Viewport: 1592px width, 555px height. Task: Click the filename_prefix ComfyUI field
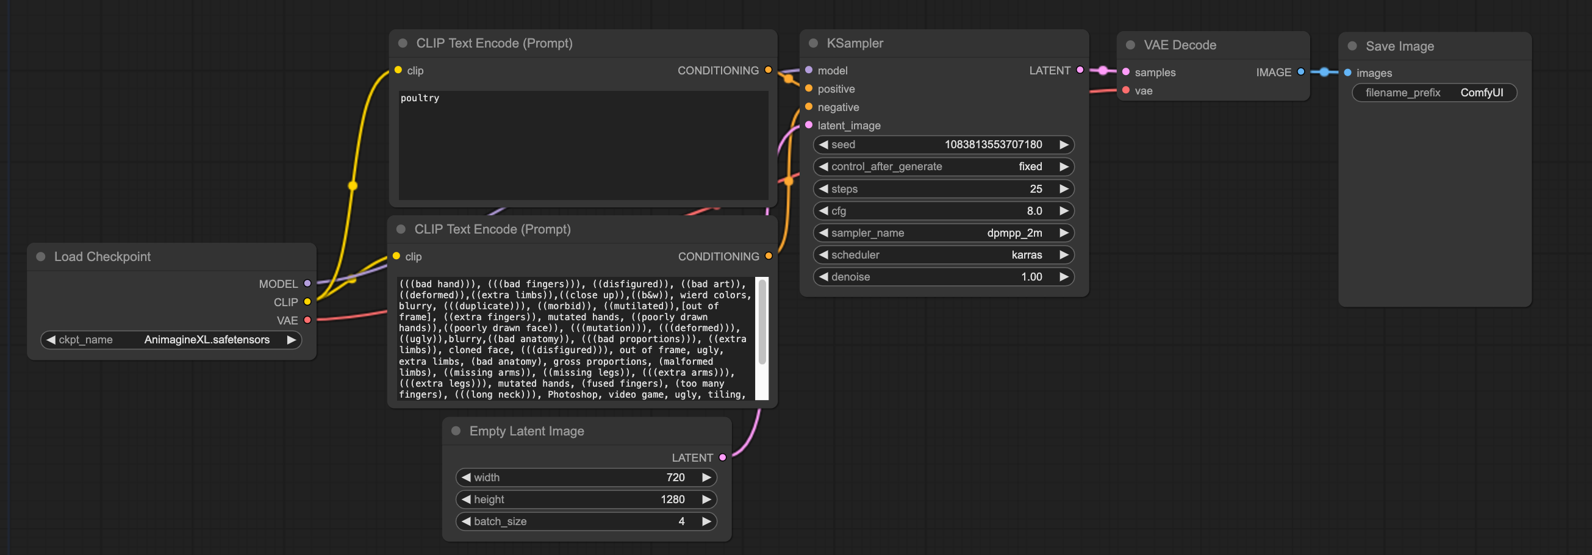click(x=1435, y=93)
